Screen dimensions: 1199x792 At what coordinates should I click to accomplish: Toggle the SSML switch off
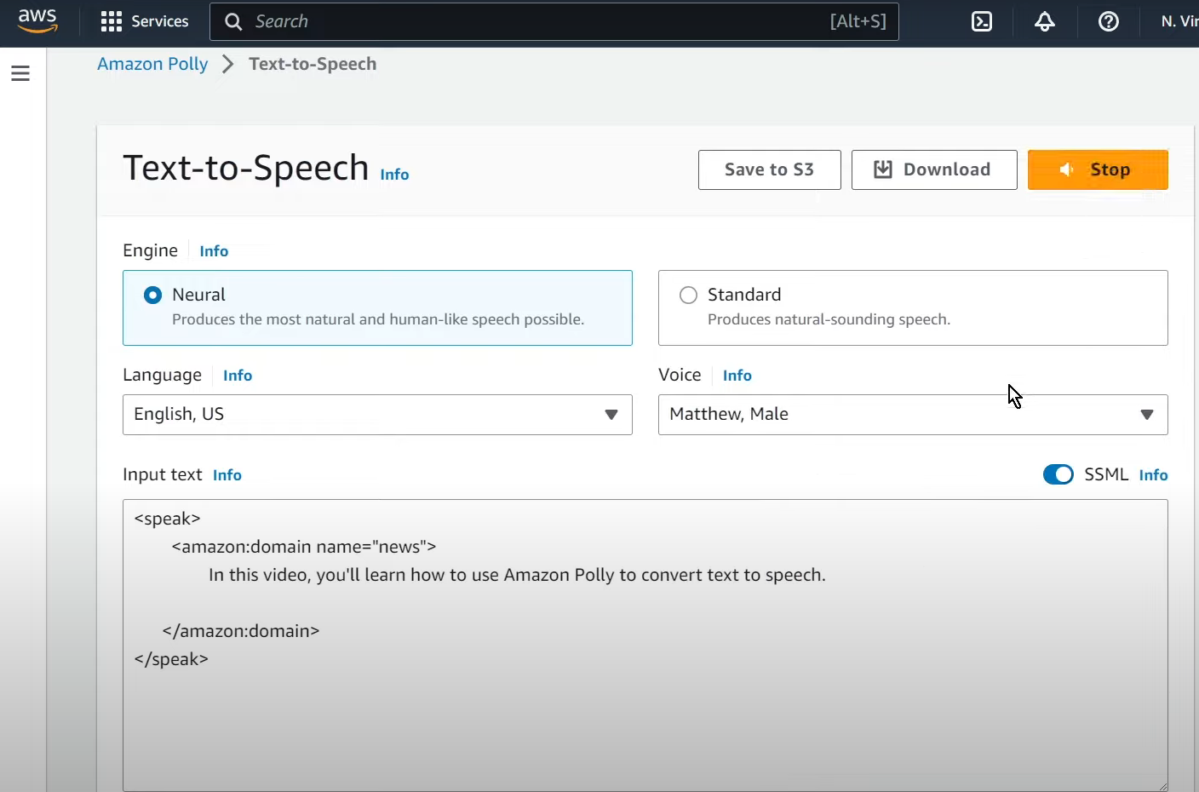[x=1058, y=474]
